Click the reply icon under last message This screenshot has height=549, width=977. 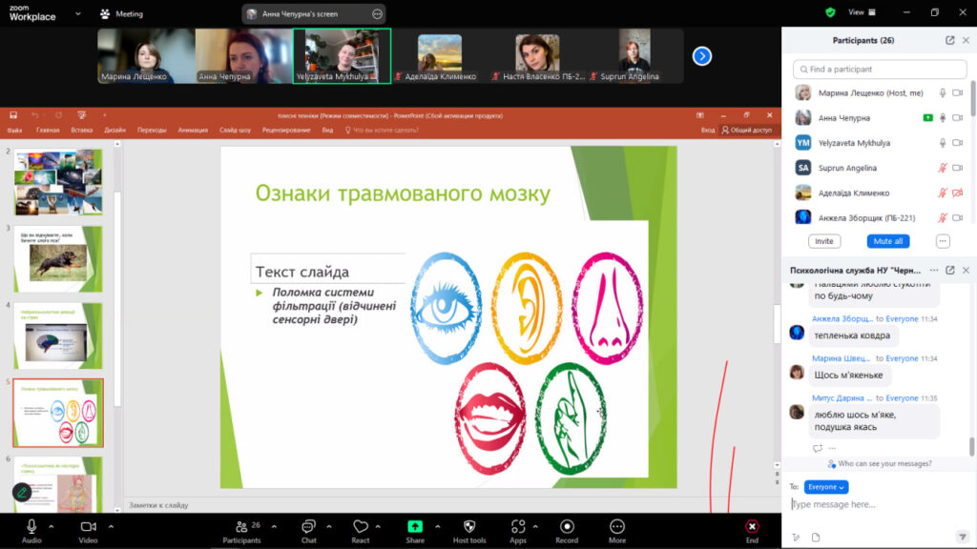pos(818,448)
